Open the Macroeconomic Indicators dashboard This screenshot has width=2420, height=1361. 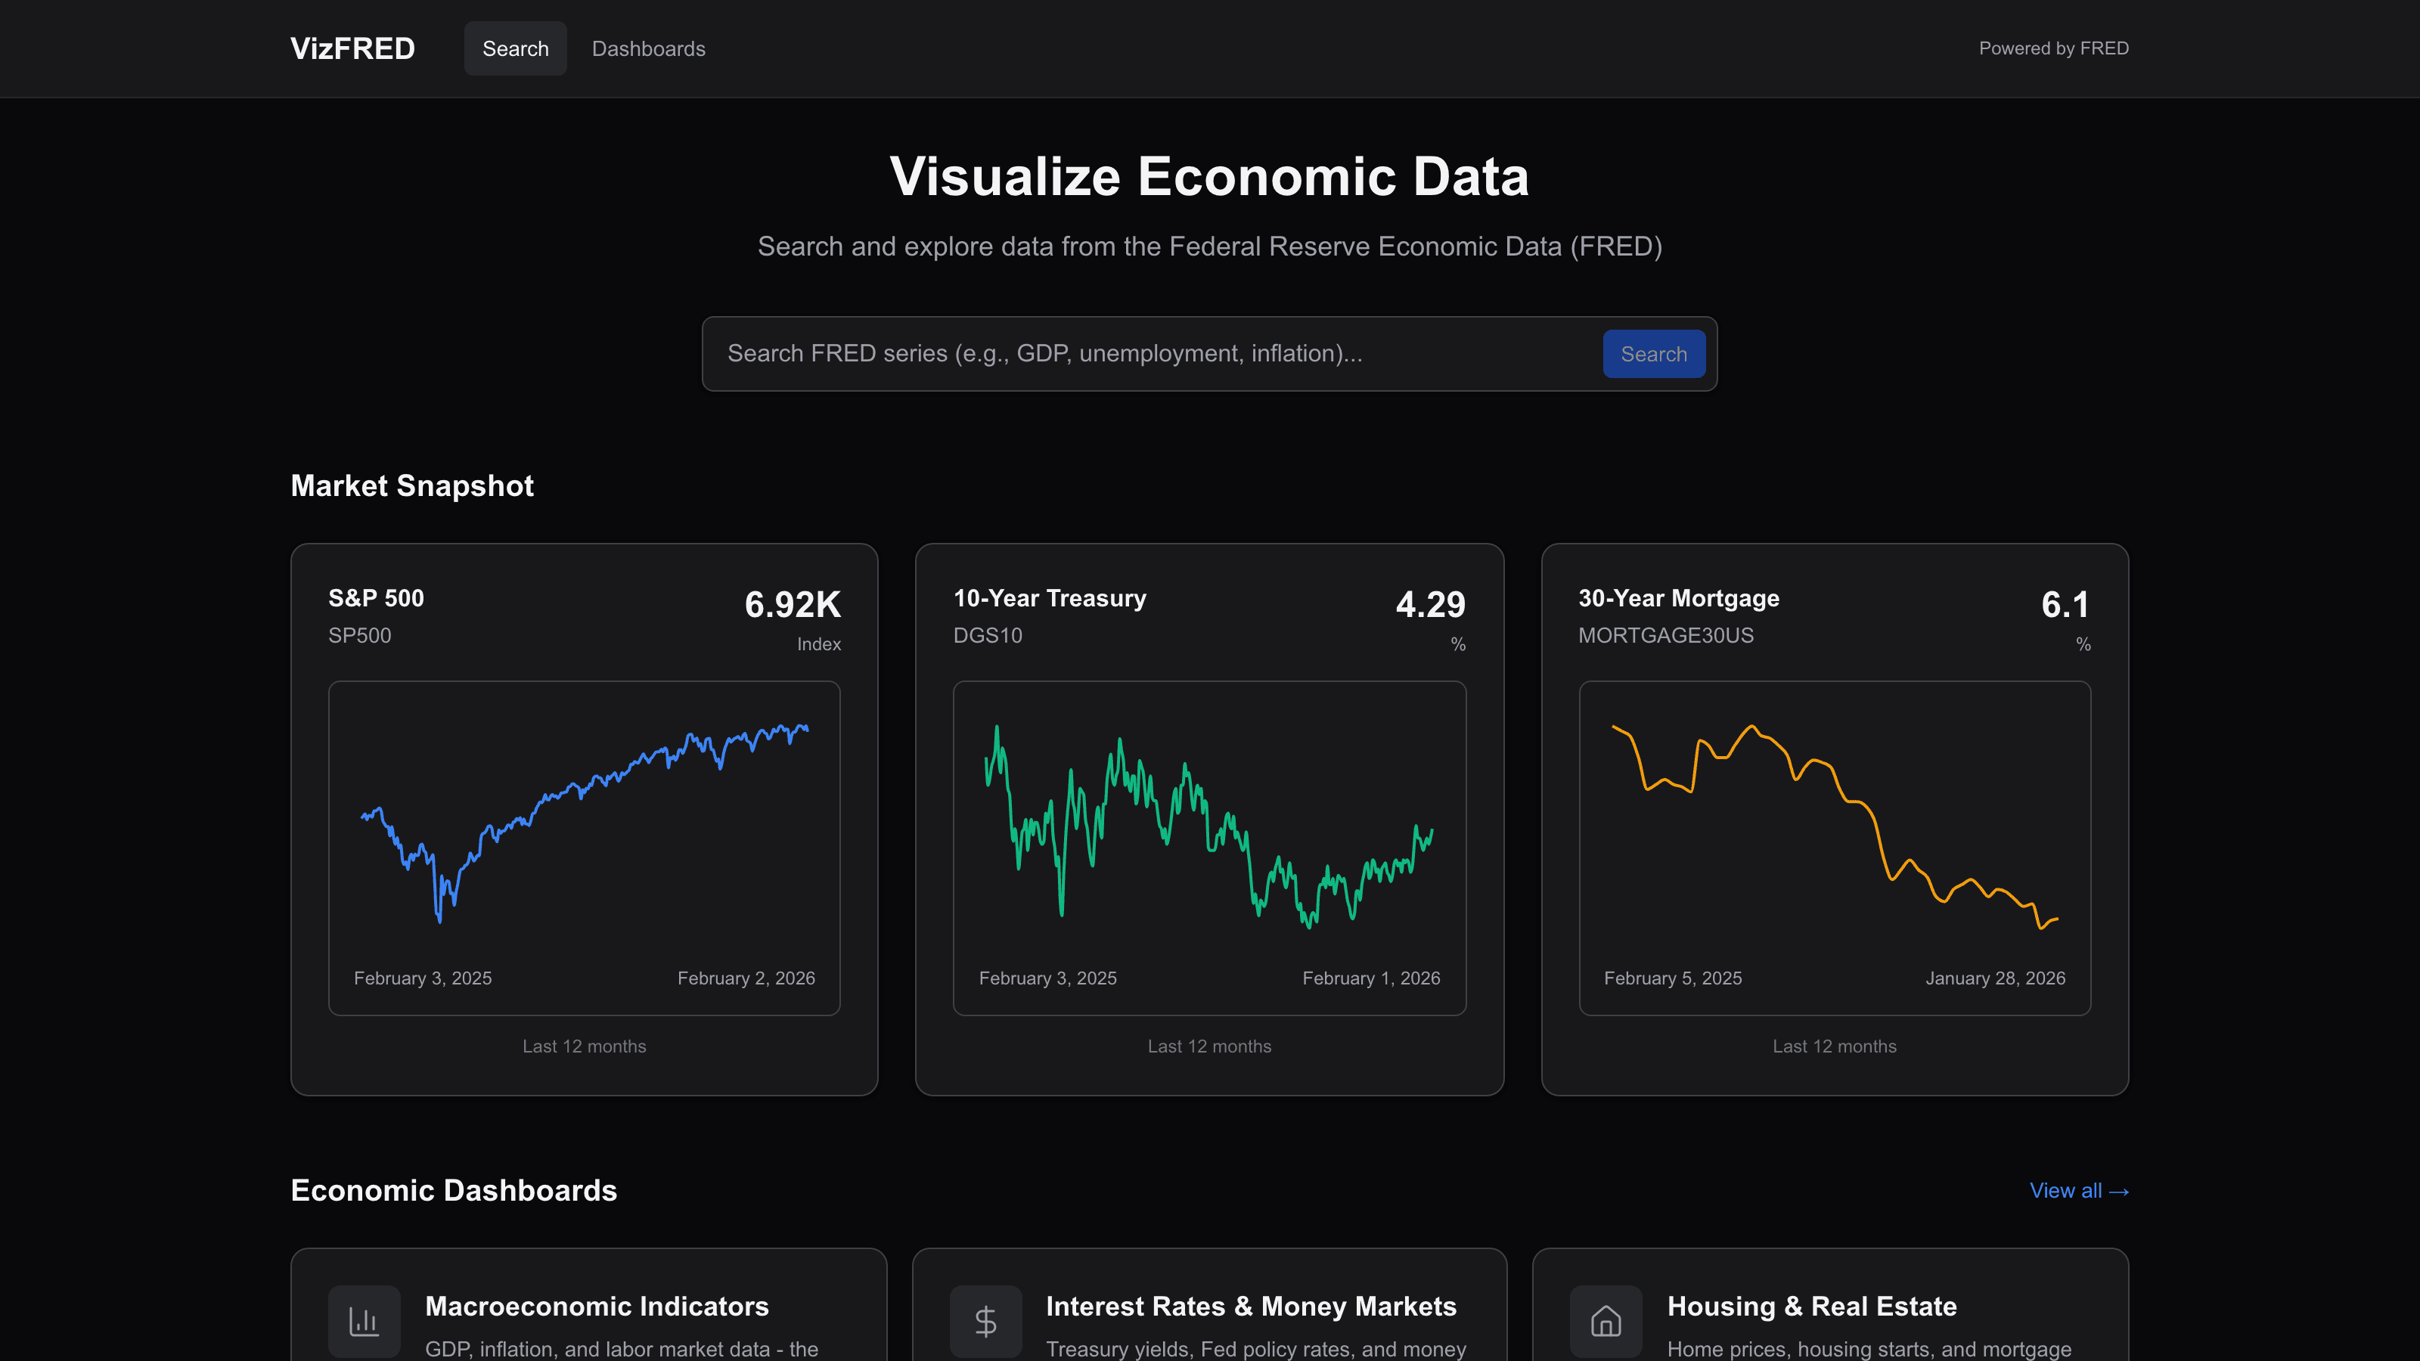(597, 1307)
